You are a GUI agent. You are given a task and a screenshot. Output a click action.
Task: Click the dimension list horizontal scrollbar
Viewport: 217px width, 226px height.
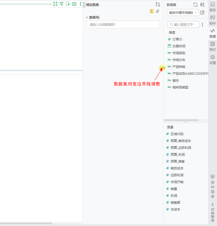[181, 120]
